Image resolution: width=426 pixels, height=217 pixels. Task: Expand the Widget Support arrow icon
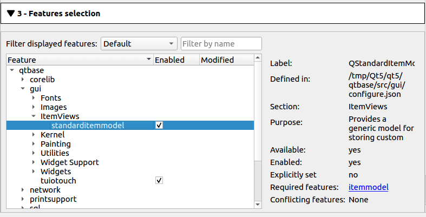(34, 162)
